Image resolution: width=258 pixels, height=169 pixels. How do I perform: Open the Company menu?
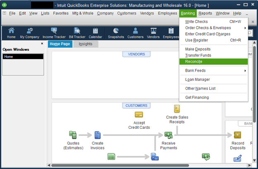(105, 13)
